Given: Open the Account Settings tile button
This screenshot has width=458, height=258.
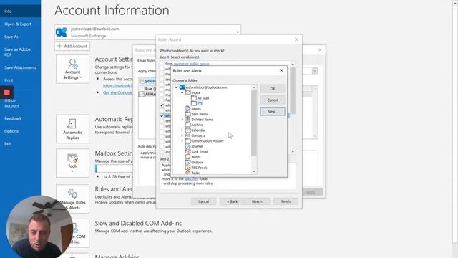Looking at the screenshot, I should coord(72,69).
